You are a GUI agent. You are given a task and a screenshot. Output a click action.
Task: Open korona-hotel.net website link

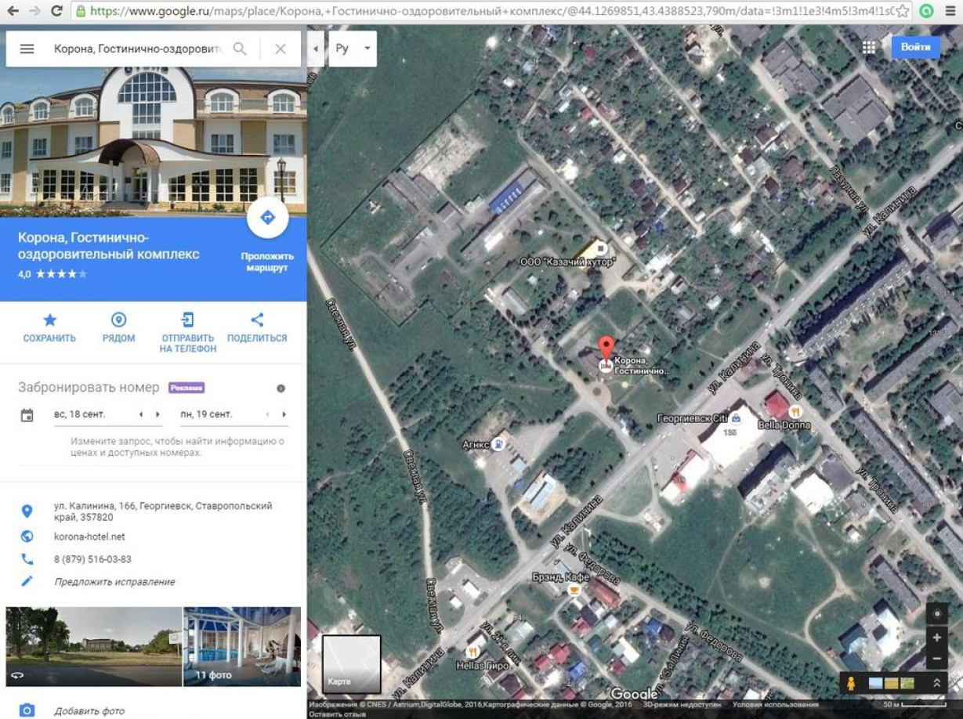tap(89, 537)
